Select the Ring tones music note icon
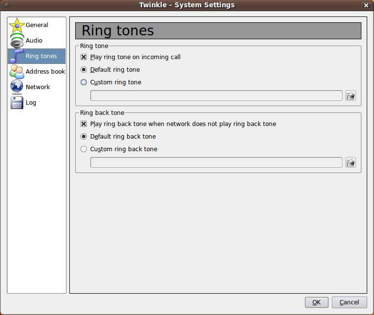This screenshot has height=315, width=374. (x=16, y=56)
